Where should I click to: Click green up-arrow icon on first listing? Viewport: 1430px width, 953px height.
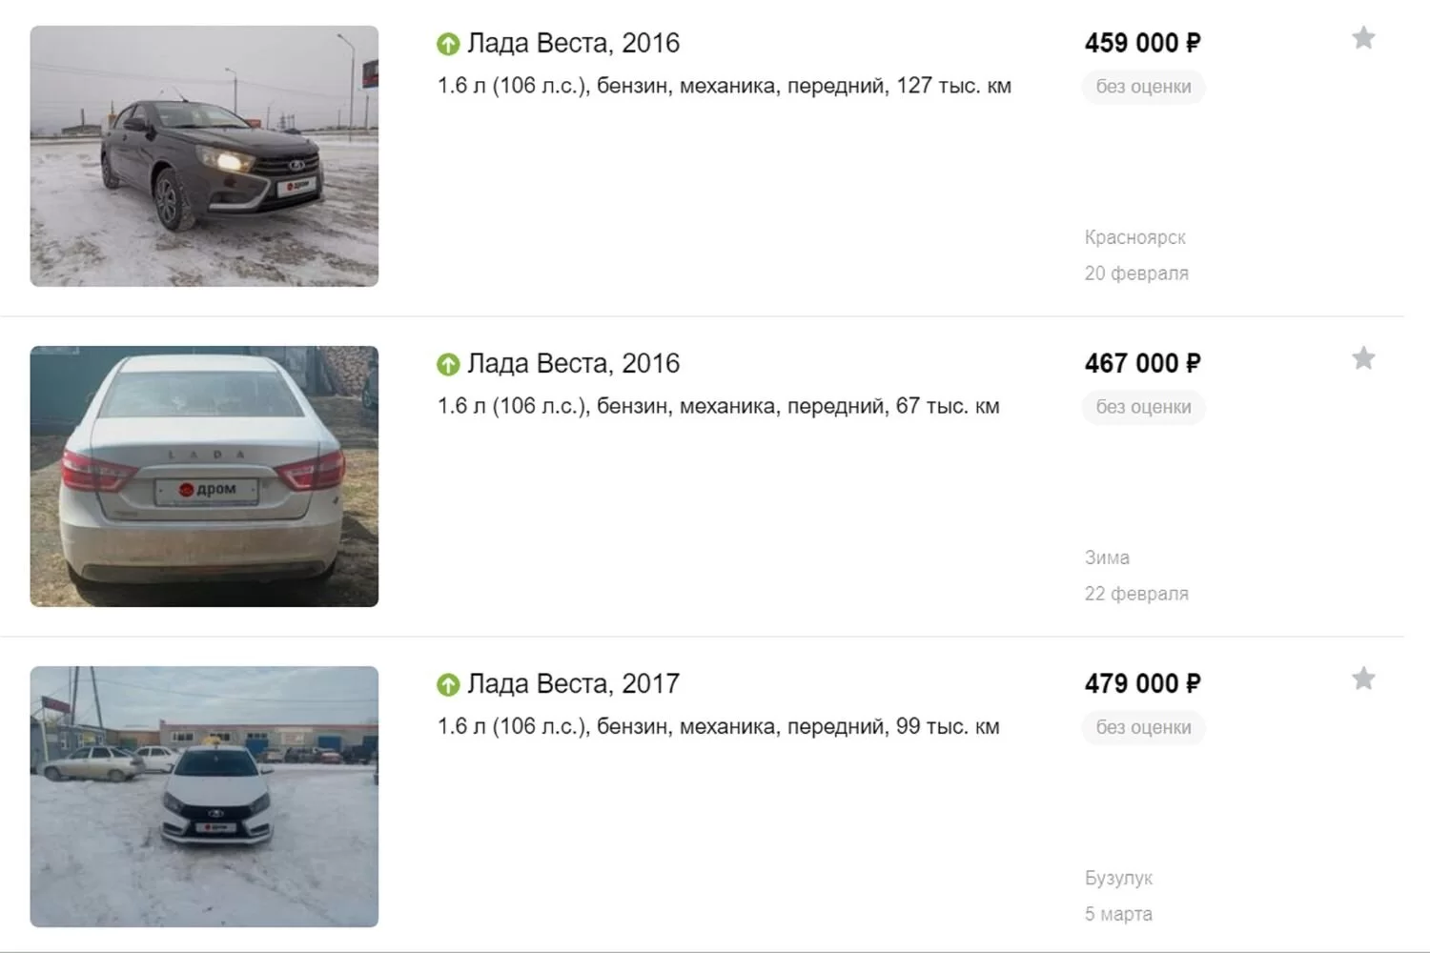coord(448,44)
